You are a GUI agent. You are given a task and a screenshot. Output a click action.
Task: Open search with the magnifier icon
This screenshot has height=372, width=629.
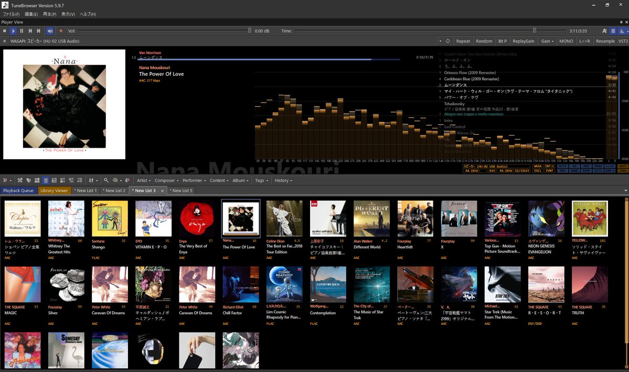pos(106,181)
